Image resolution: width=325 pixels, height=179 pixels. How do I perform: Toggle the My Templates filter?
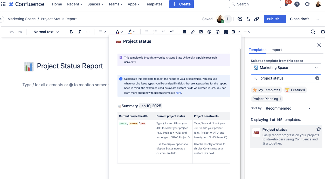point(266,90)
